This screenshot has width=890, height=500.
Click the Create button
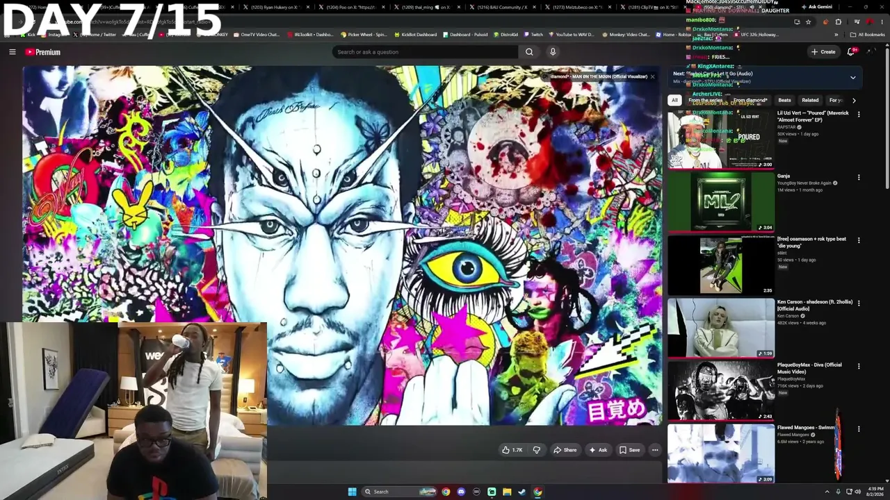click(x=823, y=52)
